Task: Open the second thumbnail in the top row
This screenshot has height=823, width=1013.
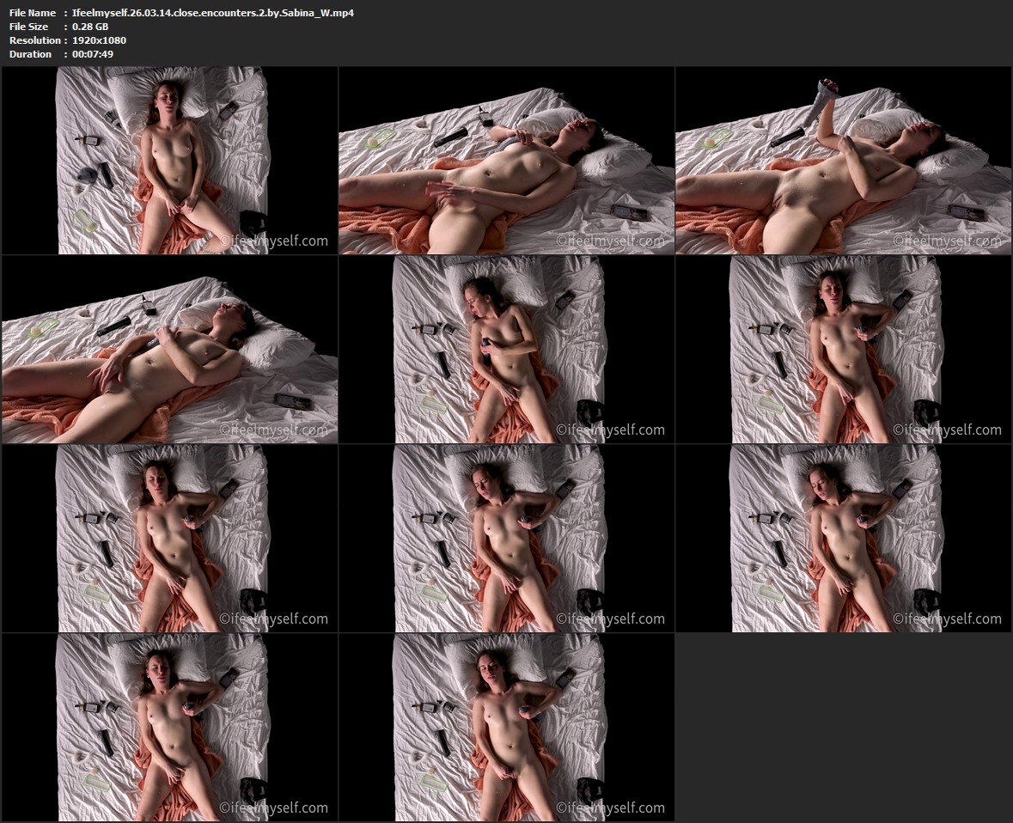Action: pyautogui.click(x=506, y=161)
